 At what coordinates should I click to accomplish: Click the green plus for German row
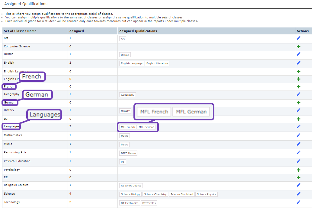[299, 103]
